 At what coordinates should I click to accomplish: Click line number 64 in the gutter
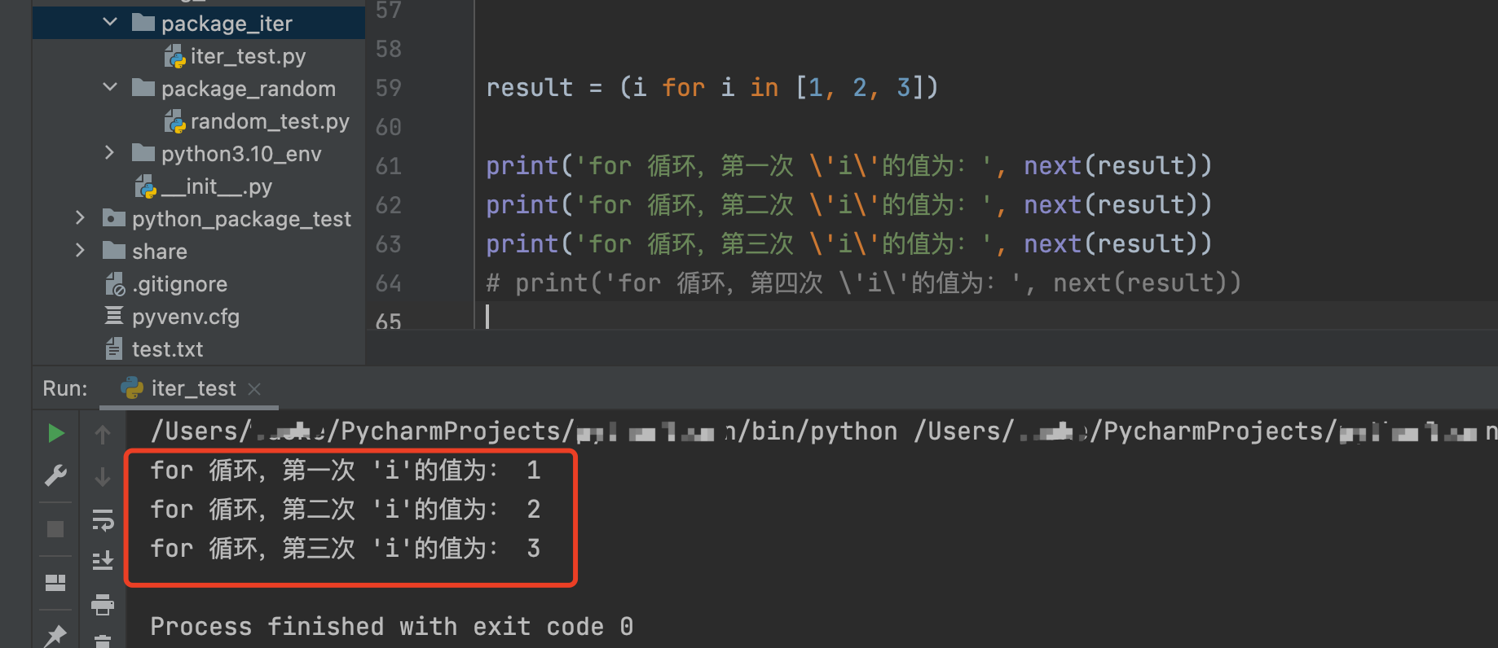point(389,283)
